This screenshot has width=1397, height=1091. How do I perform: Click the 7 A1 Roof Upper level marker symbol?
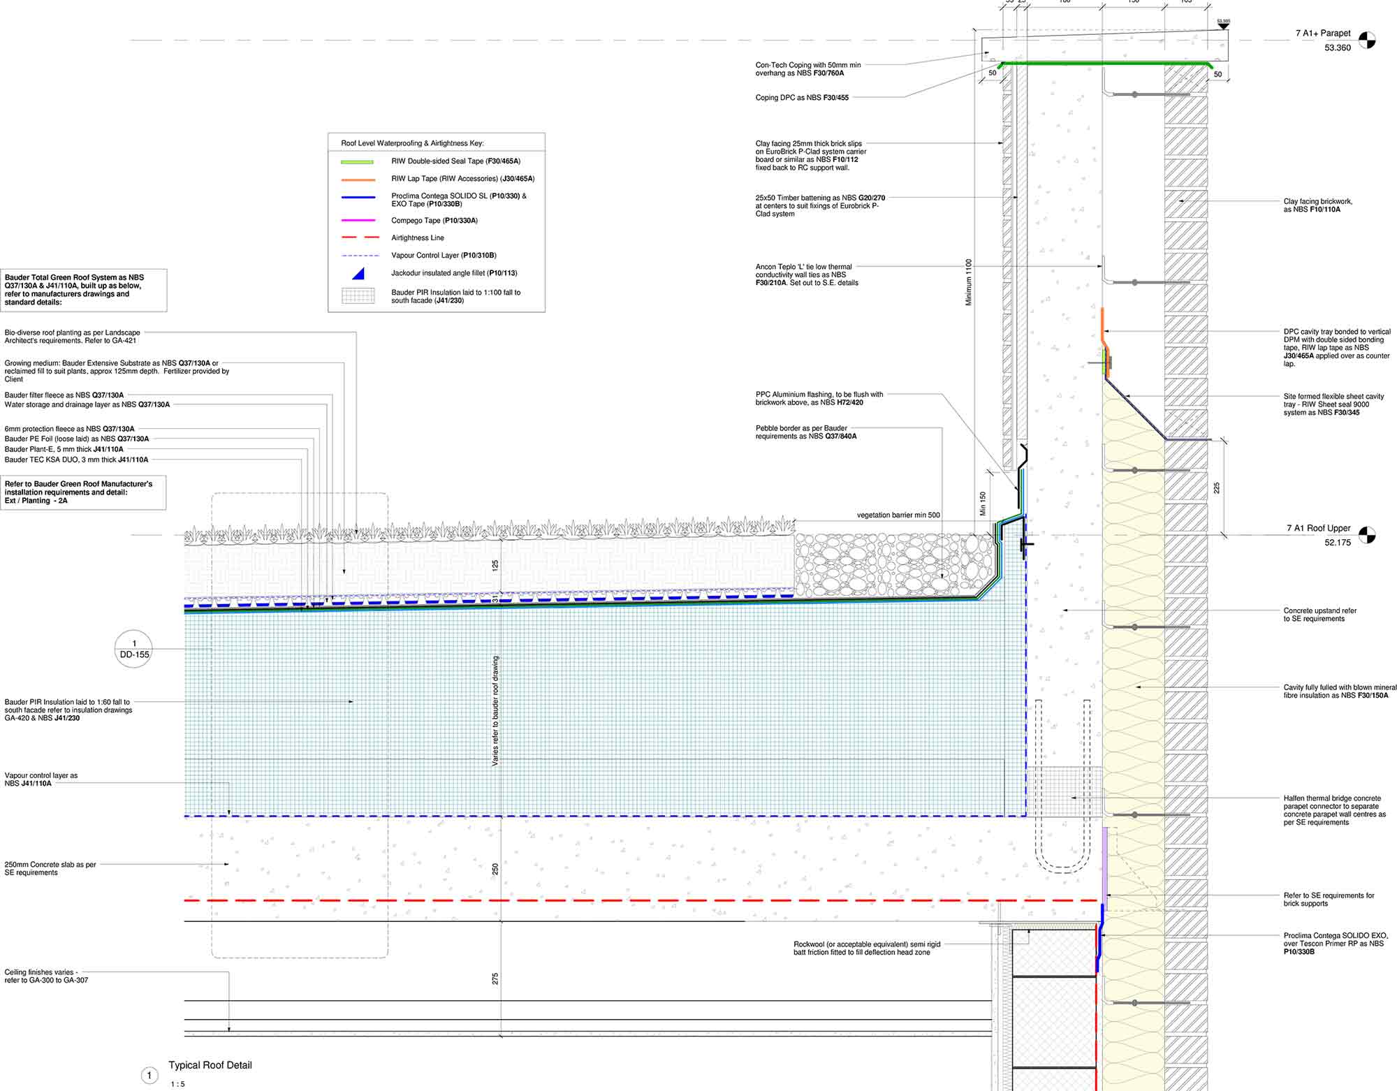coord(1366,536)
